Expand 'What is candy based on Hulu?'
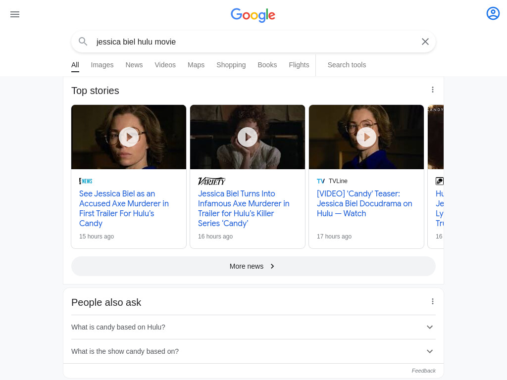This screenshot has width=507, height=380. tap(253, 327)
